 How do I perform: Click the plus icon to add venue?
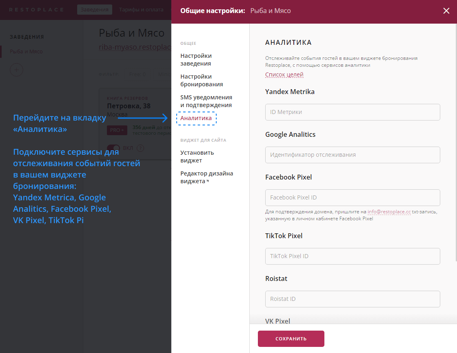coord(16,70)
